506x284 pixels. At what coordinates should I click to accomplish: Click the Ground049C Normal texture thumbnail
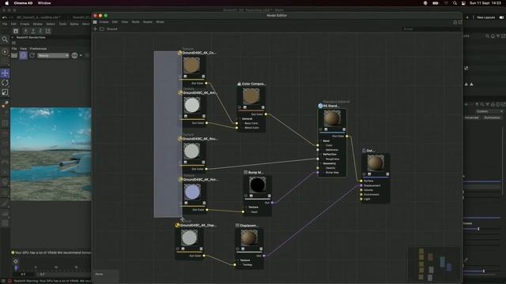[x=192, y=192]
